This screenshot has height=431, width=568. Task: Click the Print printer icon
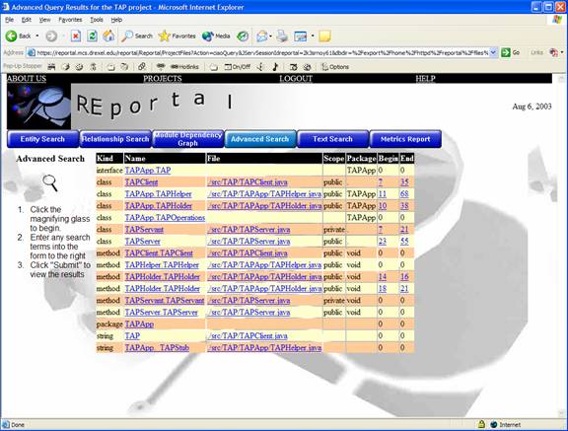pyautogui.click(x=282, y=36)
